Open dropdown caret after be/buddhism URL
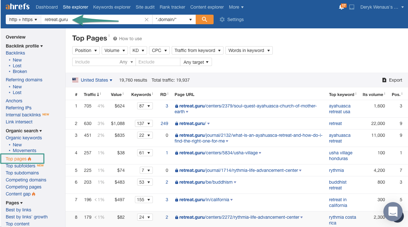Screen dimensions: 408x227 235,182
